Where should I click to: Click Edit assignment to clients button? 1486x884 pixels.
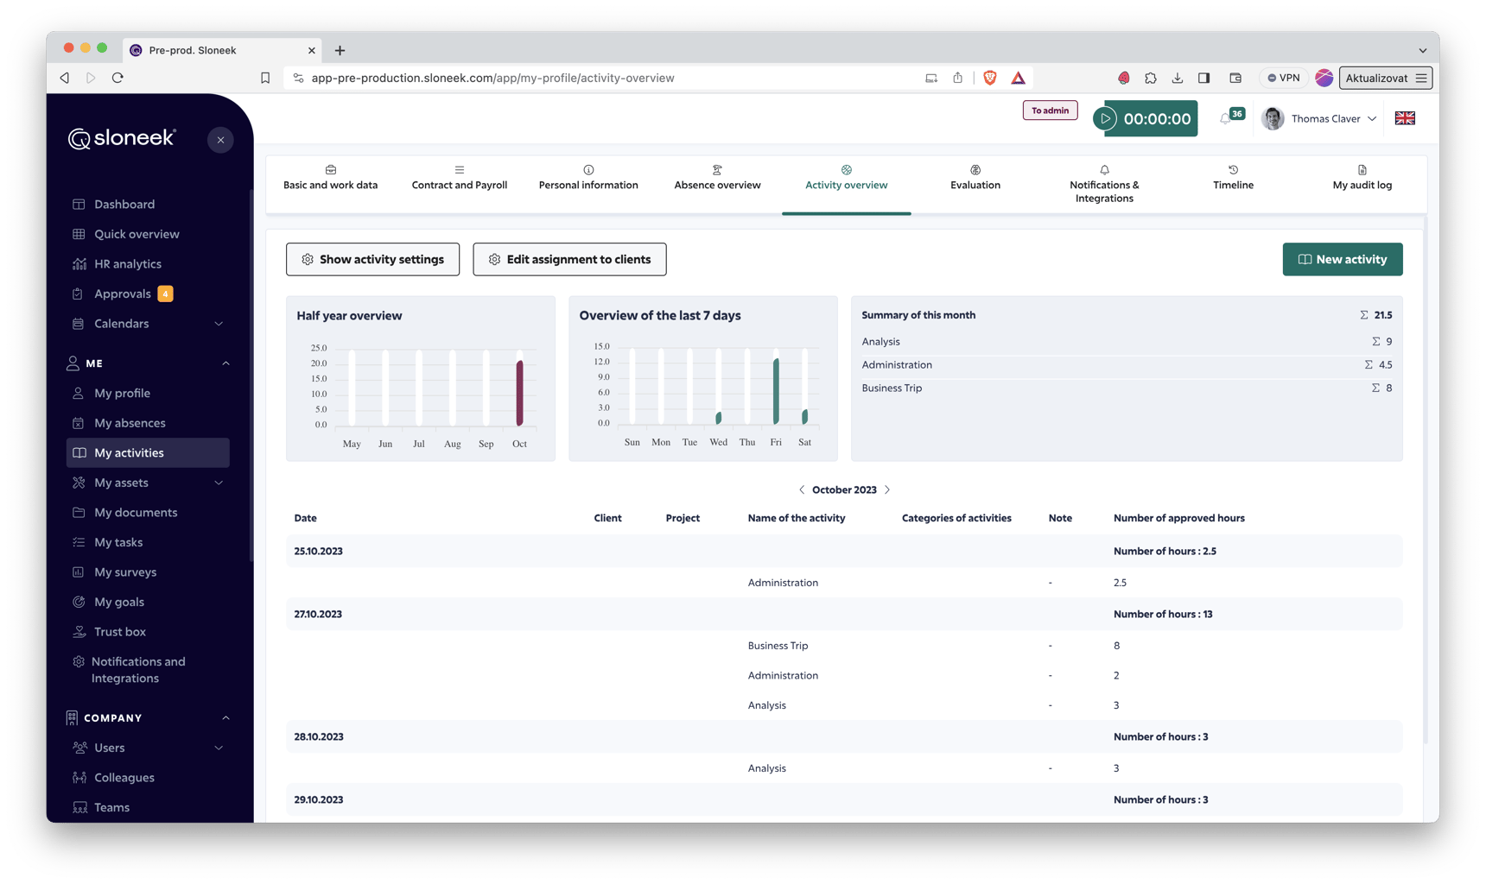[x=569, y=259]
